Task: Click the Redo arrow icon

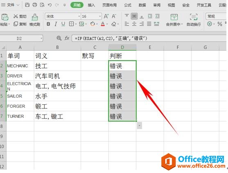Action: coord(57,5)
